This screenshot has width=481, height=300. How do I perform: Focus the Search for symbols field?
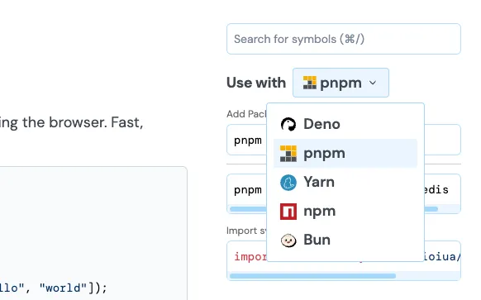coord(344,39)
